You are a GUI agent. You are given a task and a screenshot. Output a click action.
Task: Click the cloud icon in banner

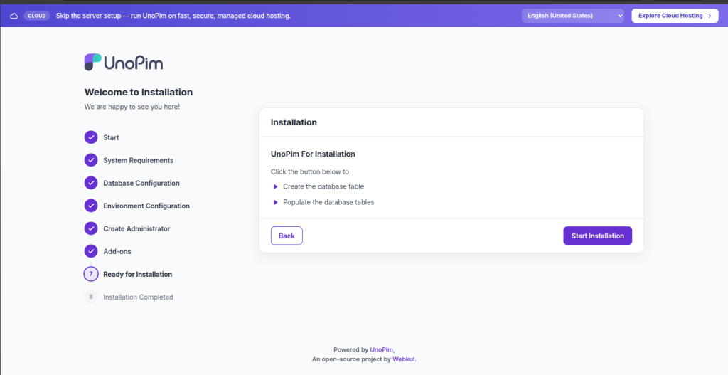14,16
